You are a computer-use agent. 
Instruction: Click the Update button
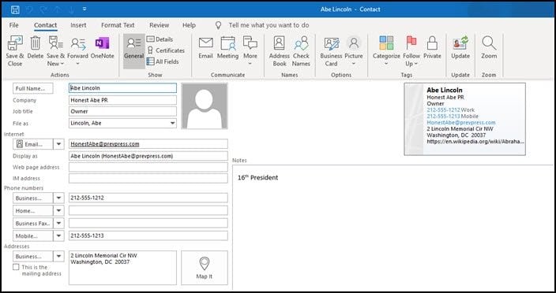460,48
